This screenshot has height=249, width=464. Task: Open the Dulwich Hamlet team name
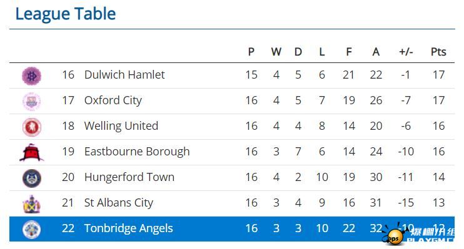[124, 75]
